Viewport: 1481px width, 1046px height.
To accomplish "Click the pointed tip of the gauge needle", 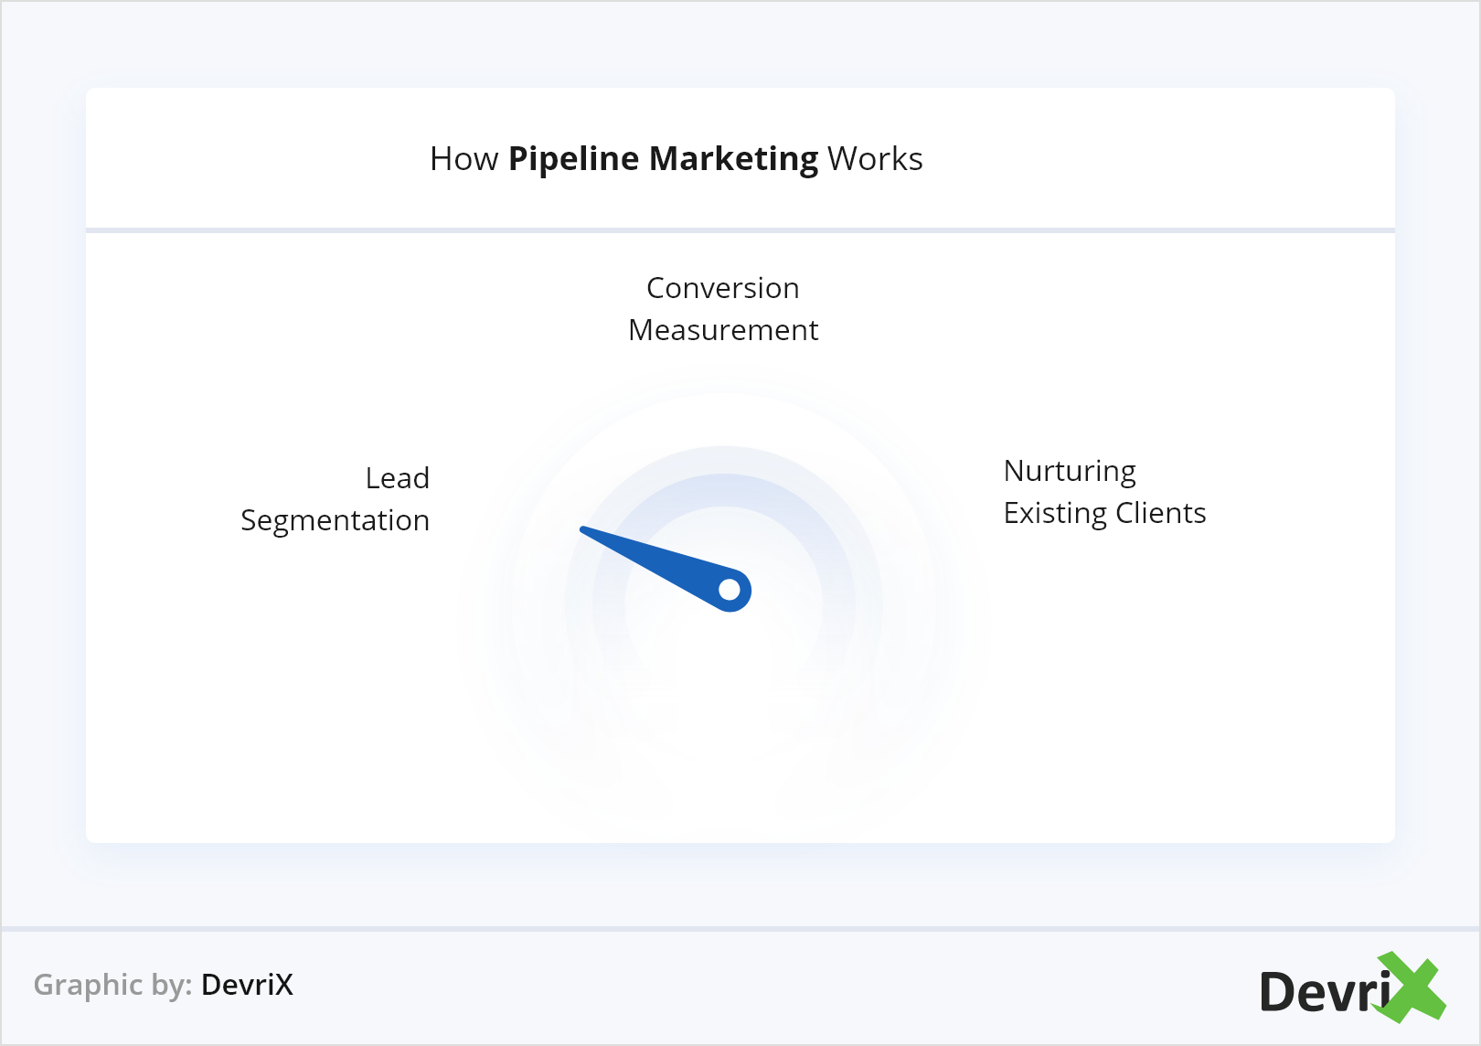I will click(584, 530).
